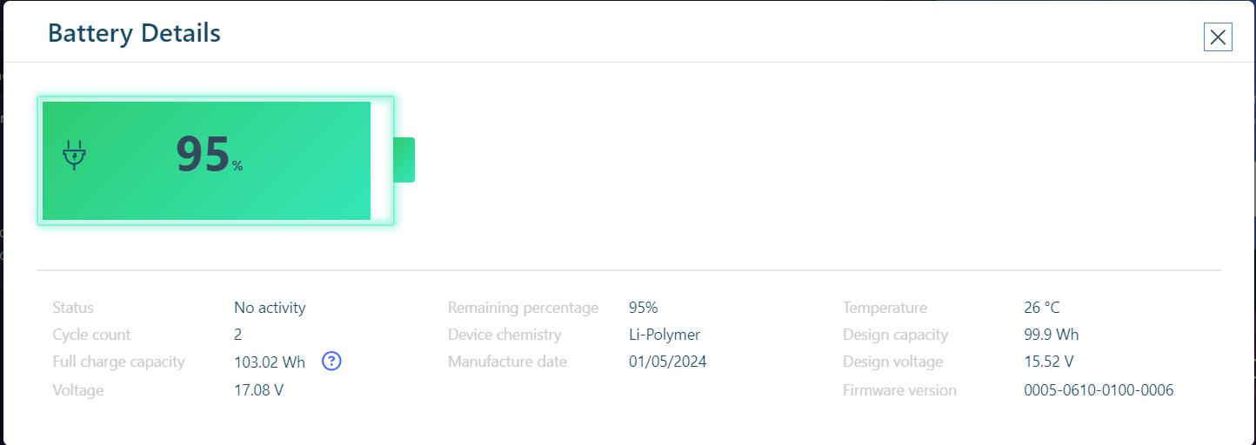Image resolution: width=1256 pixels, height=445 pixels.
Task: Click the Firmware version label
Action: coord(899,390)
